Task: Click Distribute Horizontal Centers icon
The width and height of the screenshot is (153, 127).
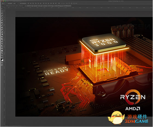Action: click(53, 3)
